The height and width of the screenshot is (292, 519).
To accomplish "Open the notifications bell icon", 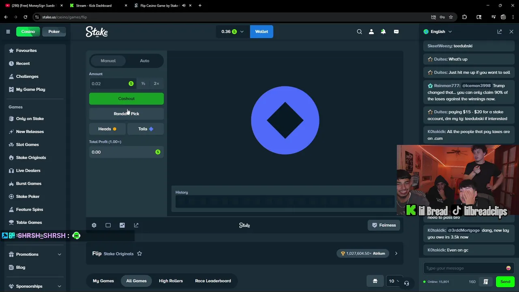I will coord(383,32).
